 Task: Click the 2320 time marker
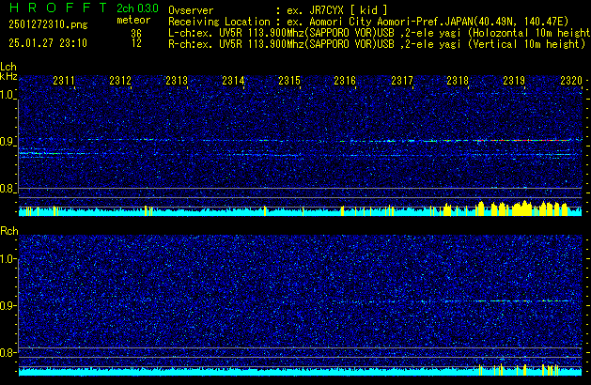571,81
